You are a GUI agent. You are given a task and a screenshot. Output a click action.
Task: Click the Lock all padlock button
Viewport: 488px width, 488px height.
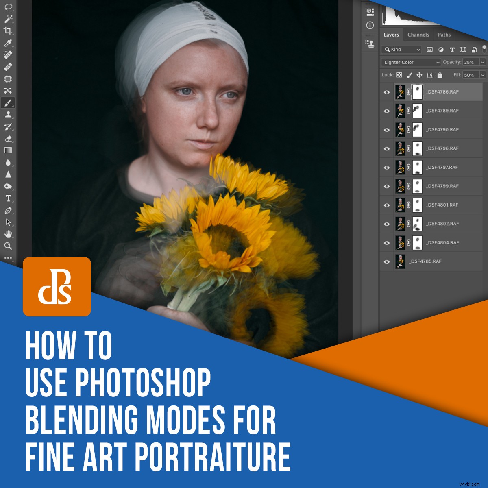[x=440, y=75]
